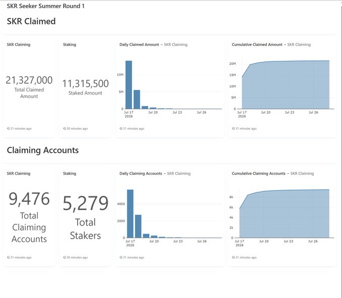Click the 'SKR Claiming' title on Total Claiming Accounts card
This screenshot has width=342, height=298.
pos(19,174)
